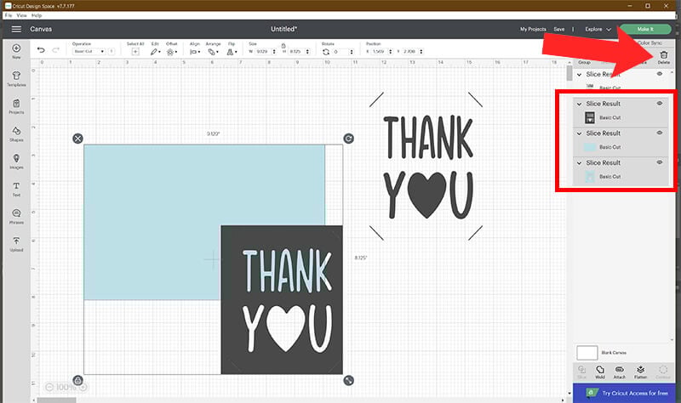Viewport: 681px width, 403px height.
Task: Select the dark THANK YOU square on canvas
Action: (x=282, y=299)
